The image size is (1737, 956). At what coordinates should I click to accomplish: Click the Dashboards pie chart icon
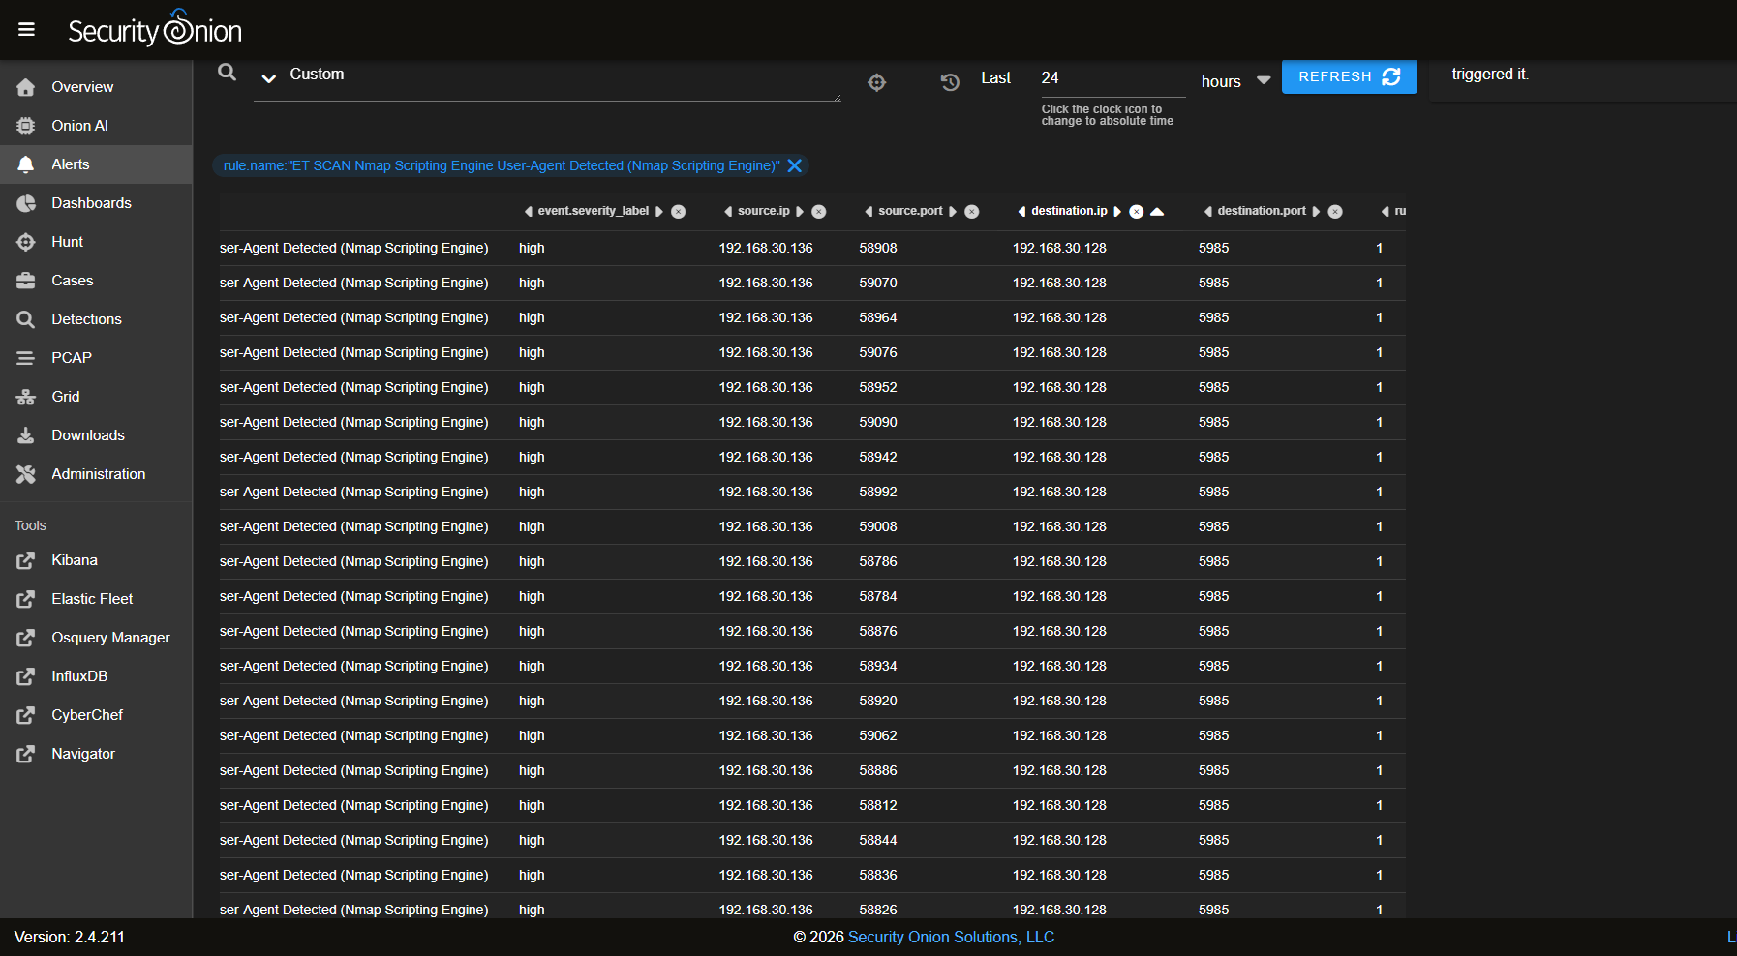[26, 203]
